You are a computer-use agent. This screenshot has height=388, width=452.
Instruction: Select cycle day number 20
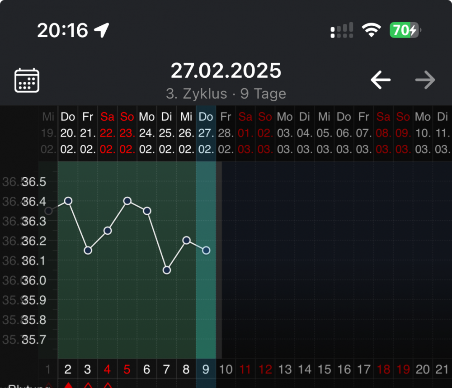(423, 369)
